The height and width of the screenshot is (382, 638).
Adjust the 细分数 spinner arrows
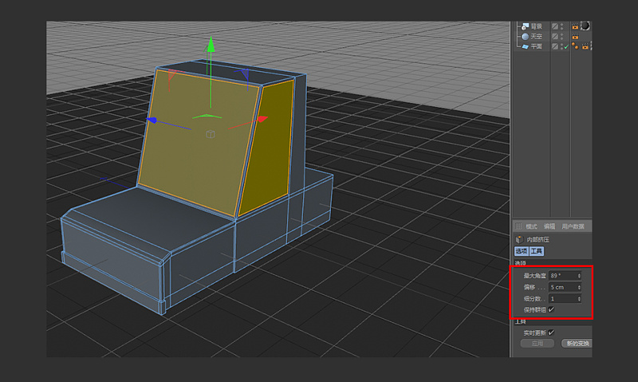tap(580, 298)
